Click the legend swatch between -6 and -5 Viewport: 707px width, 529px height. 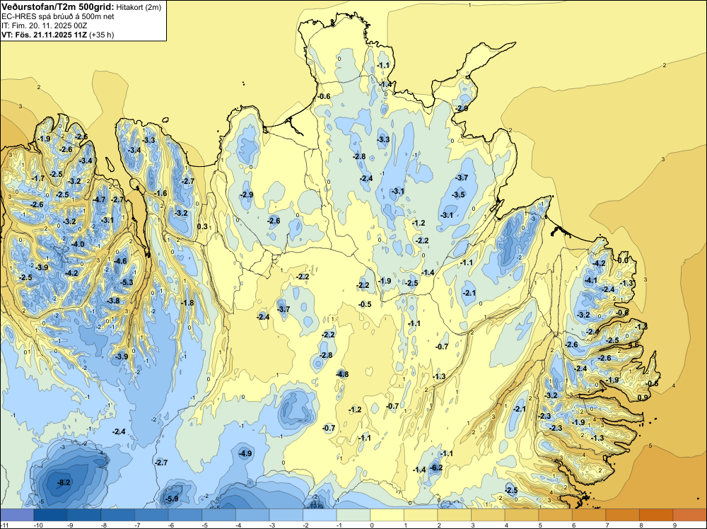[x=185, y=515]
